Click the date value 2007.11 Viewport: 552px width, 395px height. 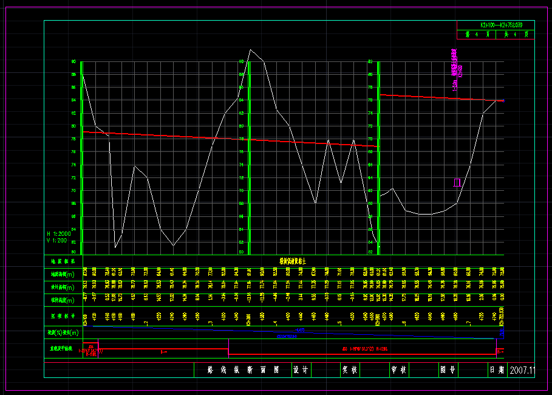tap(522, 369)
